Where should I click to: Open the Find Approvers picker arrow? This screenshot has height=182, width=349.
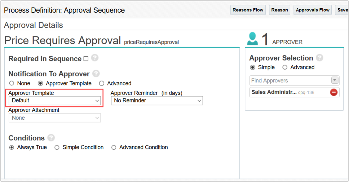coord(334,80)
